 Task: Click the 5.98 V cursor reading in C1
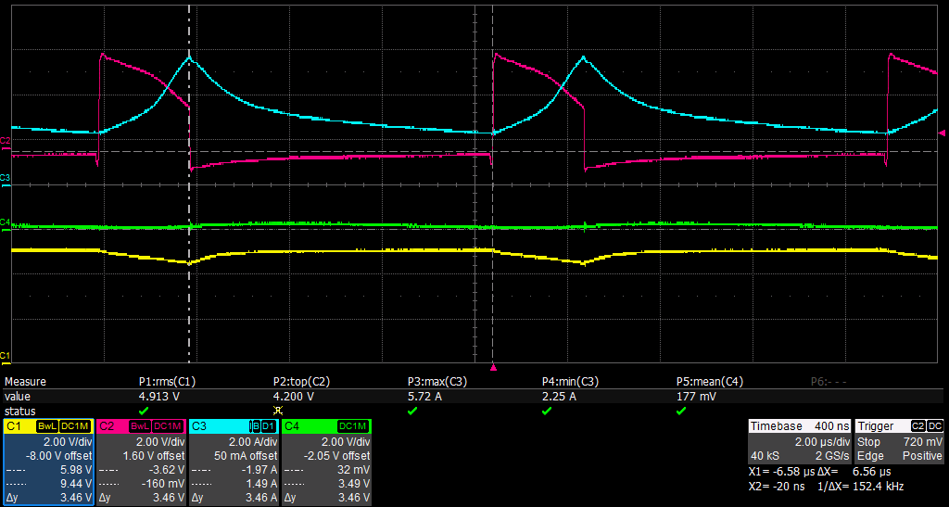(78, 470)
